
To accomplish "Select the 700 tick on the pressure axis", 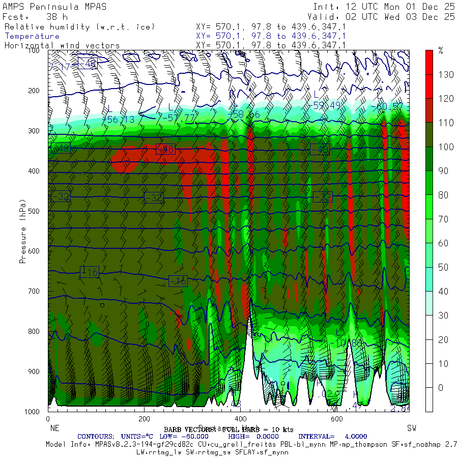I will tap(34, 291).
